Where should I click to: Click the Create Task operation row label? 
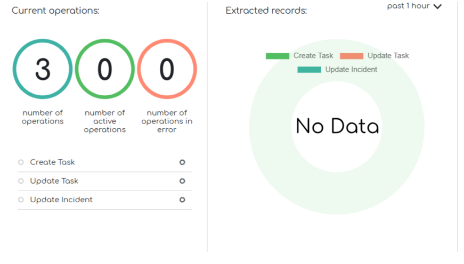coord(52,162)
